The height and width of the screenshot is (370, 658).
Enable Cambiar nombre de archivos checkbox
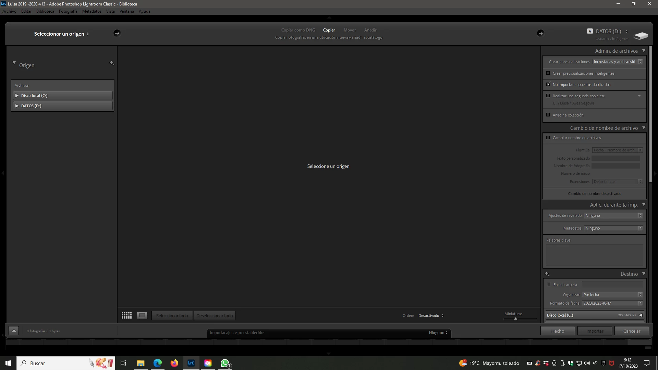point(548,138)
